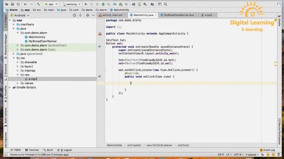Select a.mp3 file in raw folder

coord(32,79)
